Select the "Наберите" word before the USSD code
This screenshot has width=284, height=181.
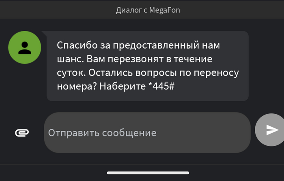coord(123,86)
